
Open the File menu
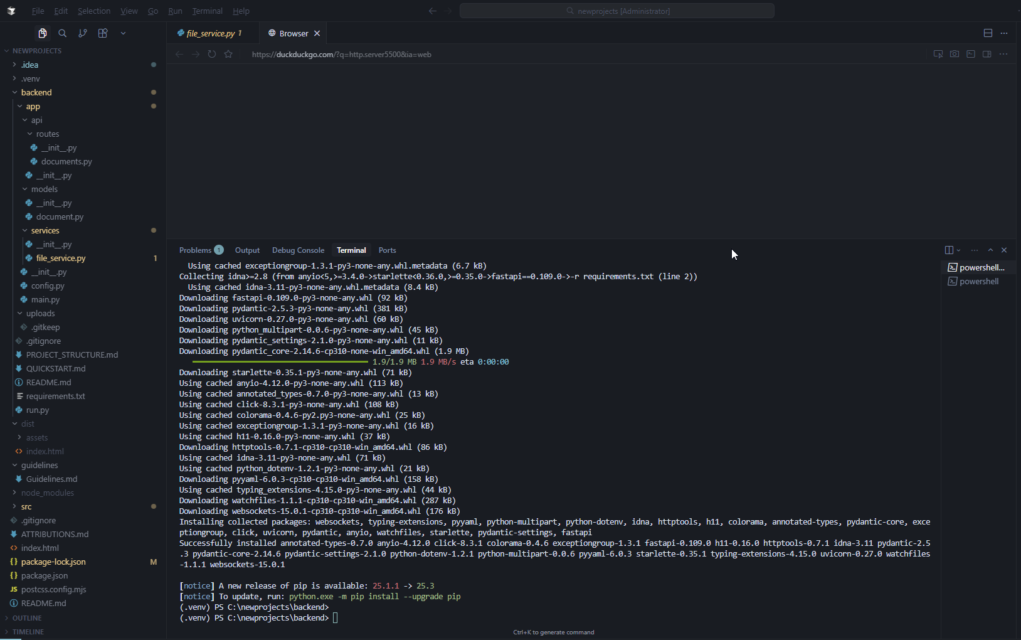click(x=38, y=11)
